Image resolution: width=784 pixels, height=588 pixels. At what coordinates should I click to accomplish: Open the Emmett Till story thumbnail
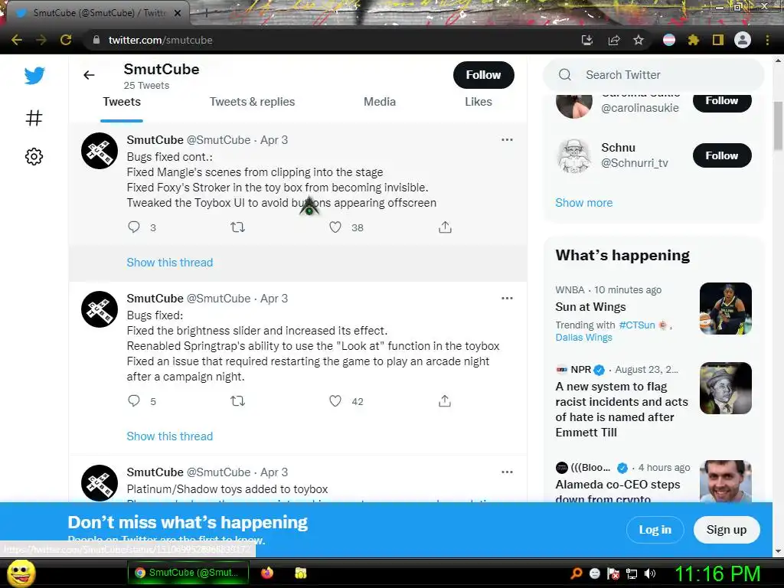pos(726,388)
